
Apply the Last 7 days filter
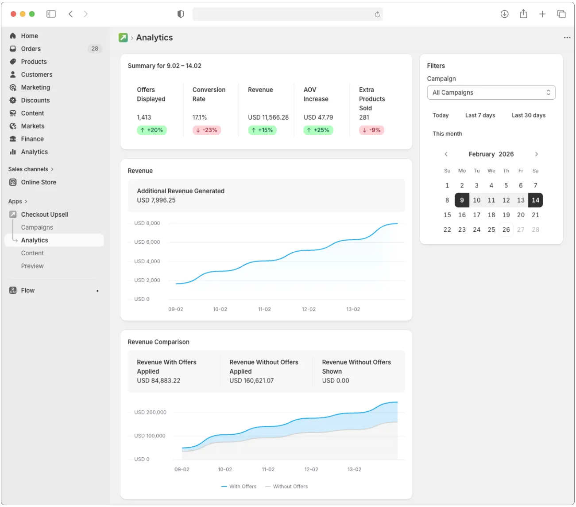pyautogui.click(x=480, y=115)
